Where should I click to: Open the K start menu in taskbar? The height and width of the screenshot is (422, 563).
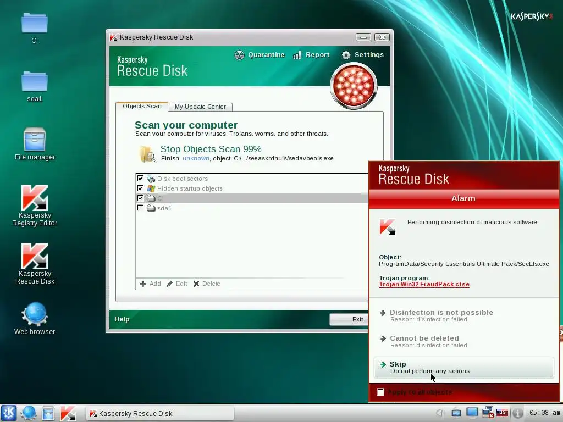point(9,413)
